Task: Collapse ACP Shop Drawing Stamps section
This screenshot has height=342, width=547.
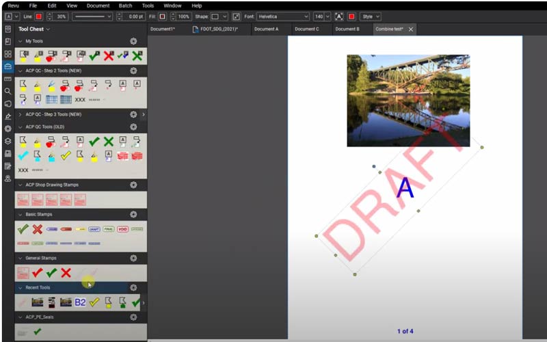Action: pos(21,185)
